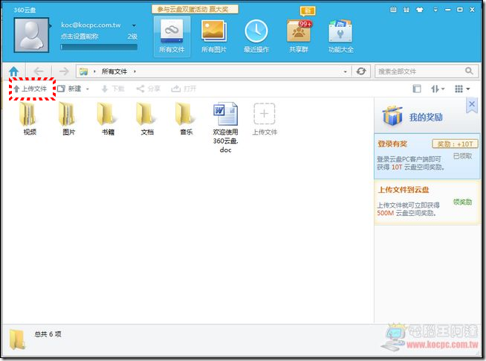Select the 视频 folder
486x361 pixels.
point(30,119)
